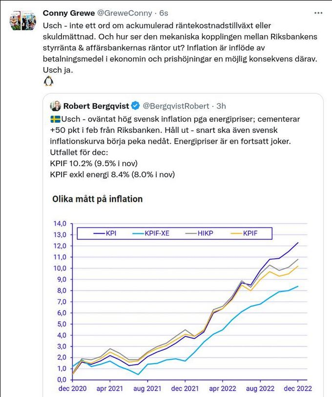Click the 6s tweet timestamp
332x397 pixels.
coord(163,13)
